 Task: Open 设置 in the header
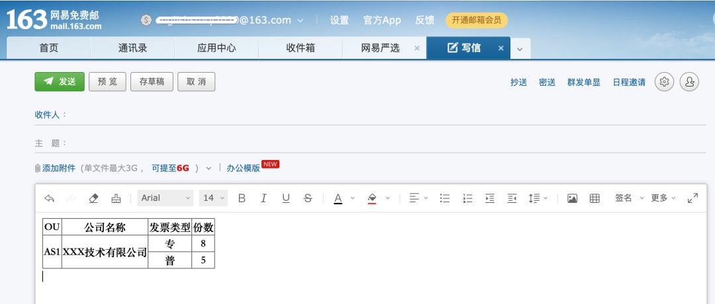click(339, 20)
